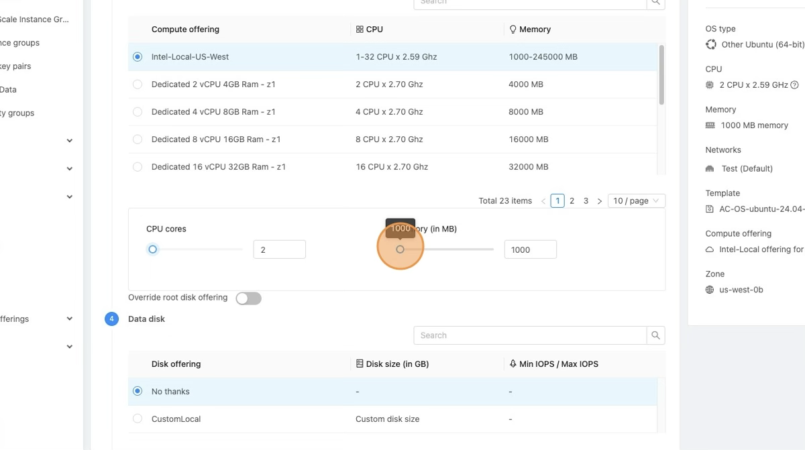
Task: Select Dedicated 2 vCPU 4GB Ram radio button
Action: 138,85
